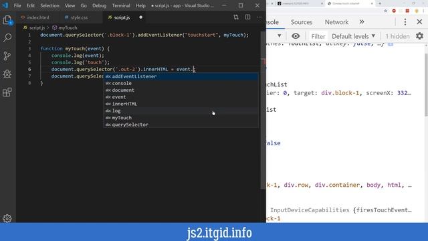Click the Open Changes icon in the editor toolbar

coord(236,17)
